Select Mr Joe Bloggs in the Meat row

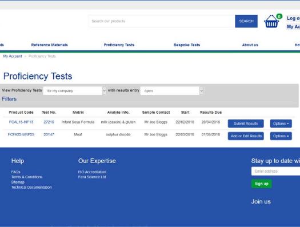tap(156, 134)
